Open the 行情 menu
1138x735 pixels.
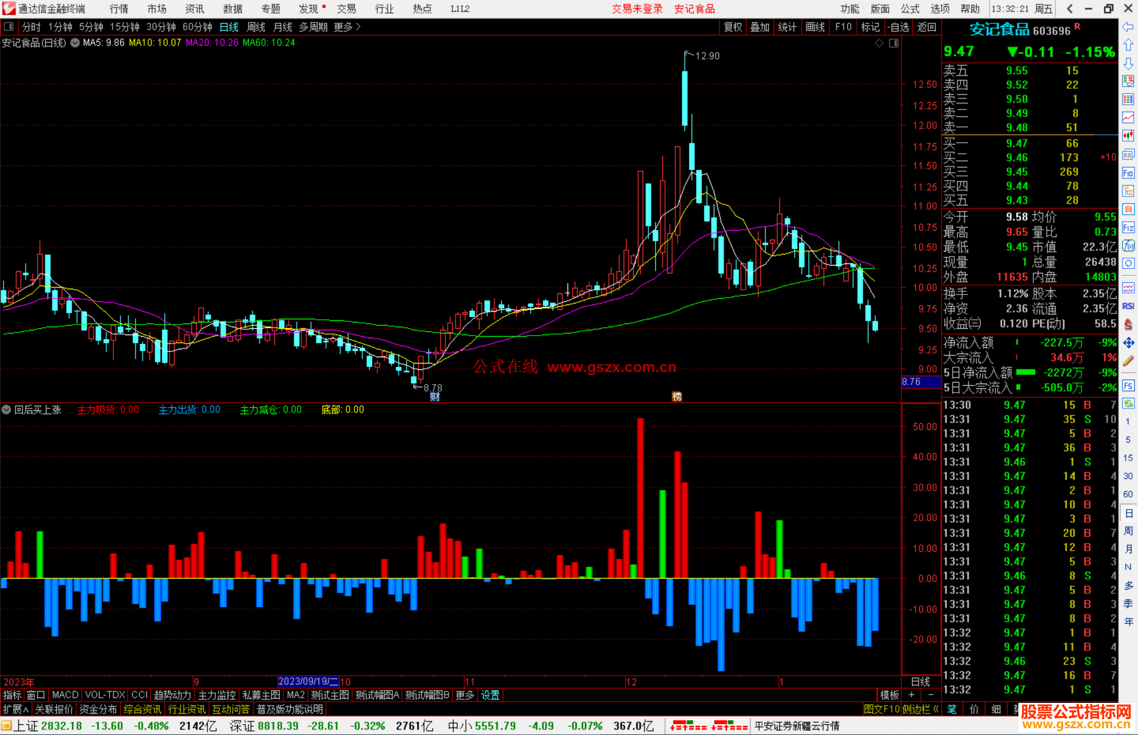point(119,9)
